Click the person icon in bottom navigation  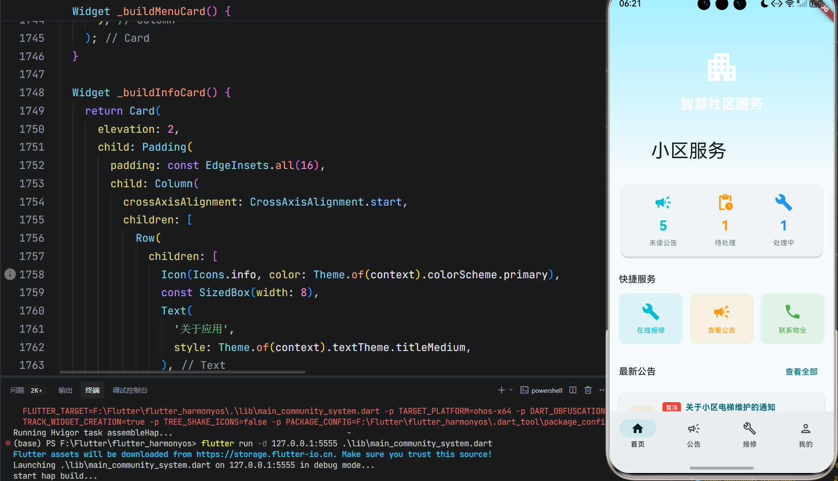[x=806, y=428]
